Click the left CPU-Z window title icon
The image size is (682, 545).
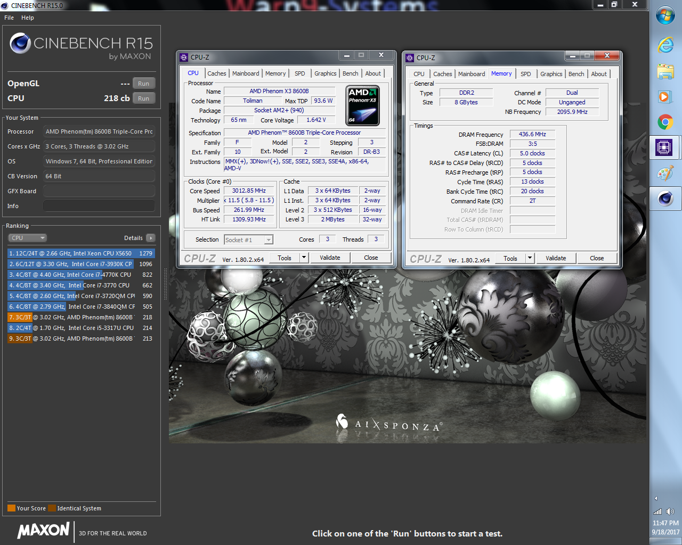(x=184, y=57)
